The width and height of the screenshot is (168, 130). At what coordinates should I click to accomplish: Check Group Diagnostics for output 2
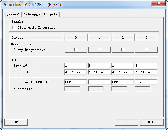click(x=123, y=50)
